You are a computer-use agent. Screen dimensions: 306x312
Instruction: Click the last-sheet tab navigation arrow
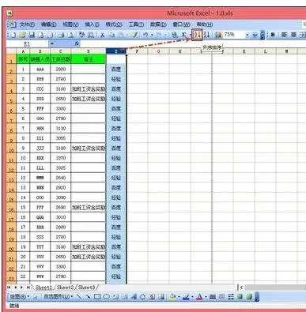[28, 288]
